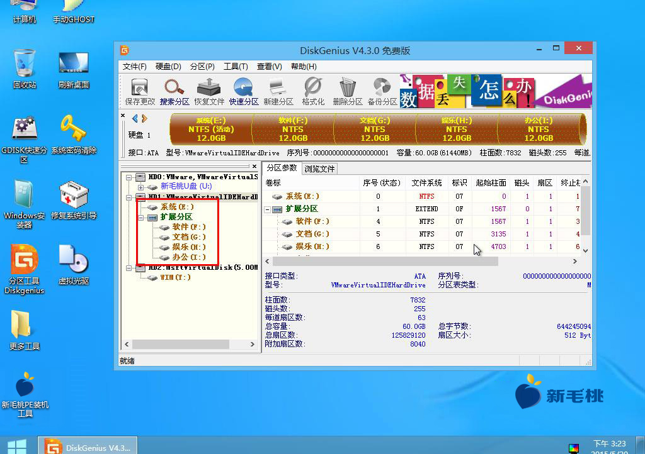This screenshot has height=454, width=645.
Task: Click the Recover Files (恢复文件) icon
Action: coord(209,92)
